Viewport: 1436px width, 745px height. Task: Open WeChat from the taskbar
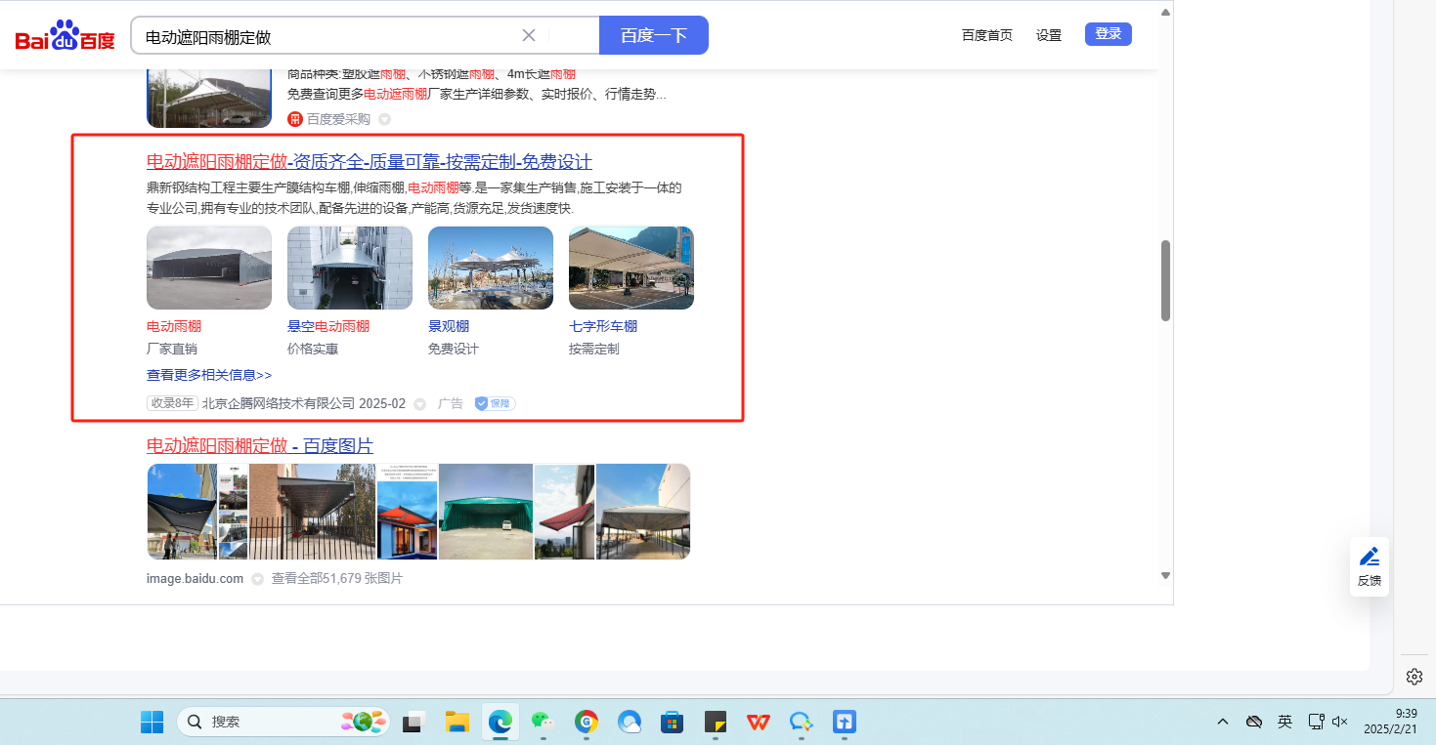pyautogui.click(x=544, y=722)
